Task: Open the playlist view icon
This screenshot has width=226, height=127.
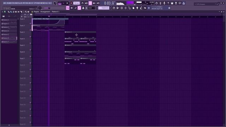Action: click(114, 8)
